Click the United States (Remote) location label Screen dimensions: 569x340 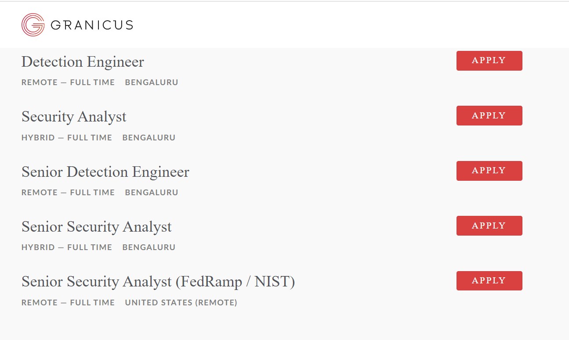tap(181, 303)
